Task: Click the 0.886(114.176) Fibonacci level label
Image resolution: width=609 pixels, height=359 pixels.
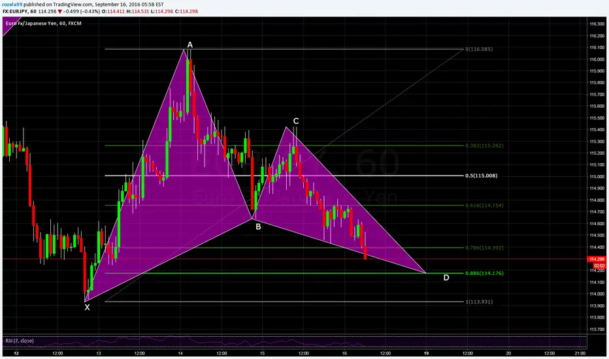Action: (x=484, y=273)
